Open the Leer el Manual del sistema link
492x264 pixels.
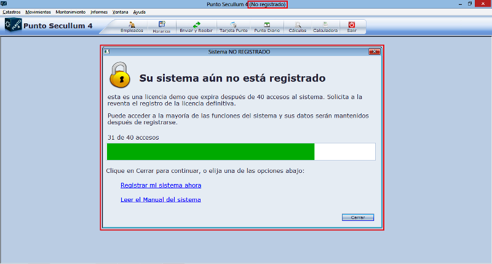(161, 199)
